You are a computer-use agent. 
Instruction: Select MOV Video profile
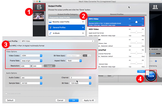(x=116, y=32)
